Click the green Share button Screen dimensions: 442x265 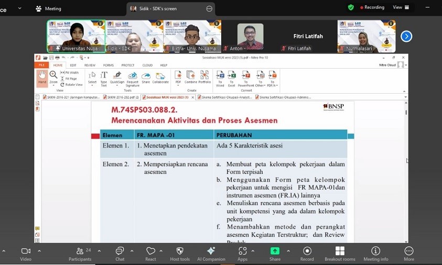[x=275, y=254]
